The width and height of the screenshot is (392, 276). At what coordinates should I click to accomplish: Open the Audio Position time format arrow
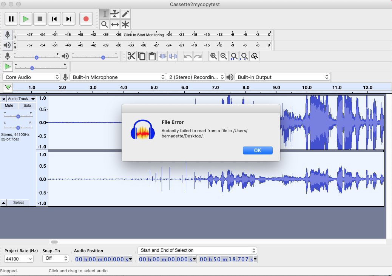pos(131,259)
